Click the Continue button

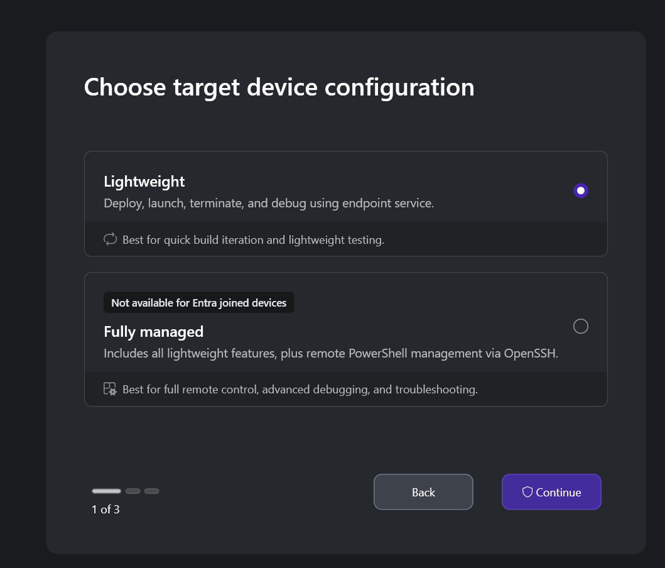[x=551, y=491]
